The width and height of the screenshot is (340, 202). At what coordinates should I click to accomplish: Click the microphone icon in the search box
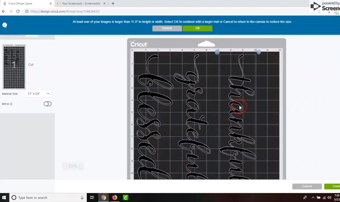click(x=82, y=197)
